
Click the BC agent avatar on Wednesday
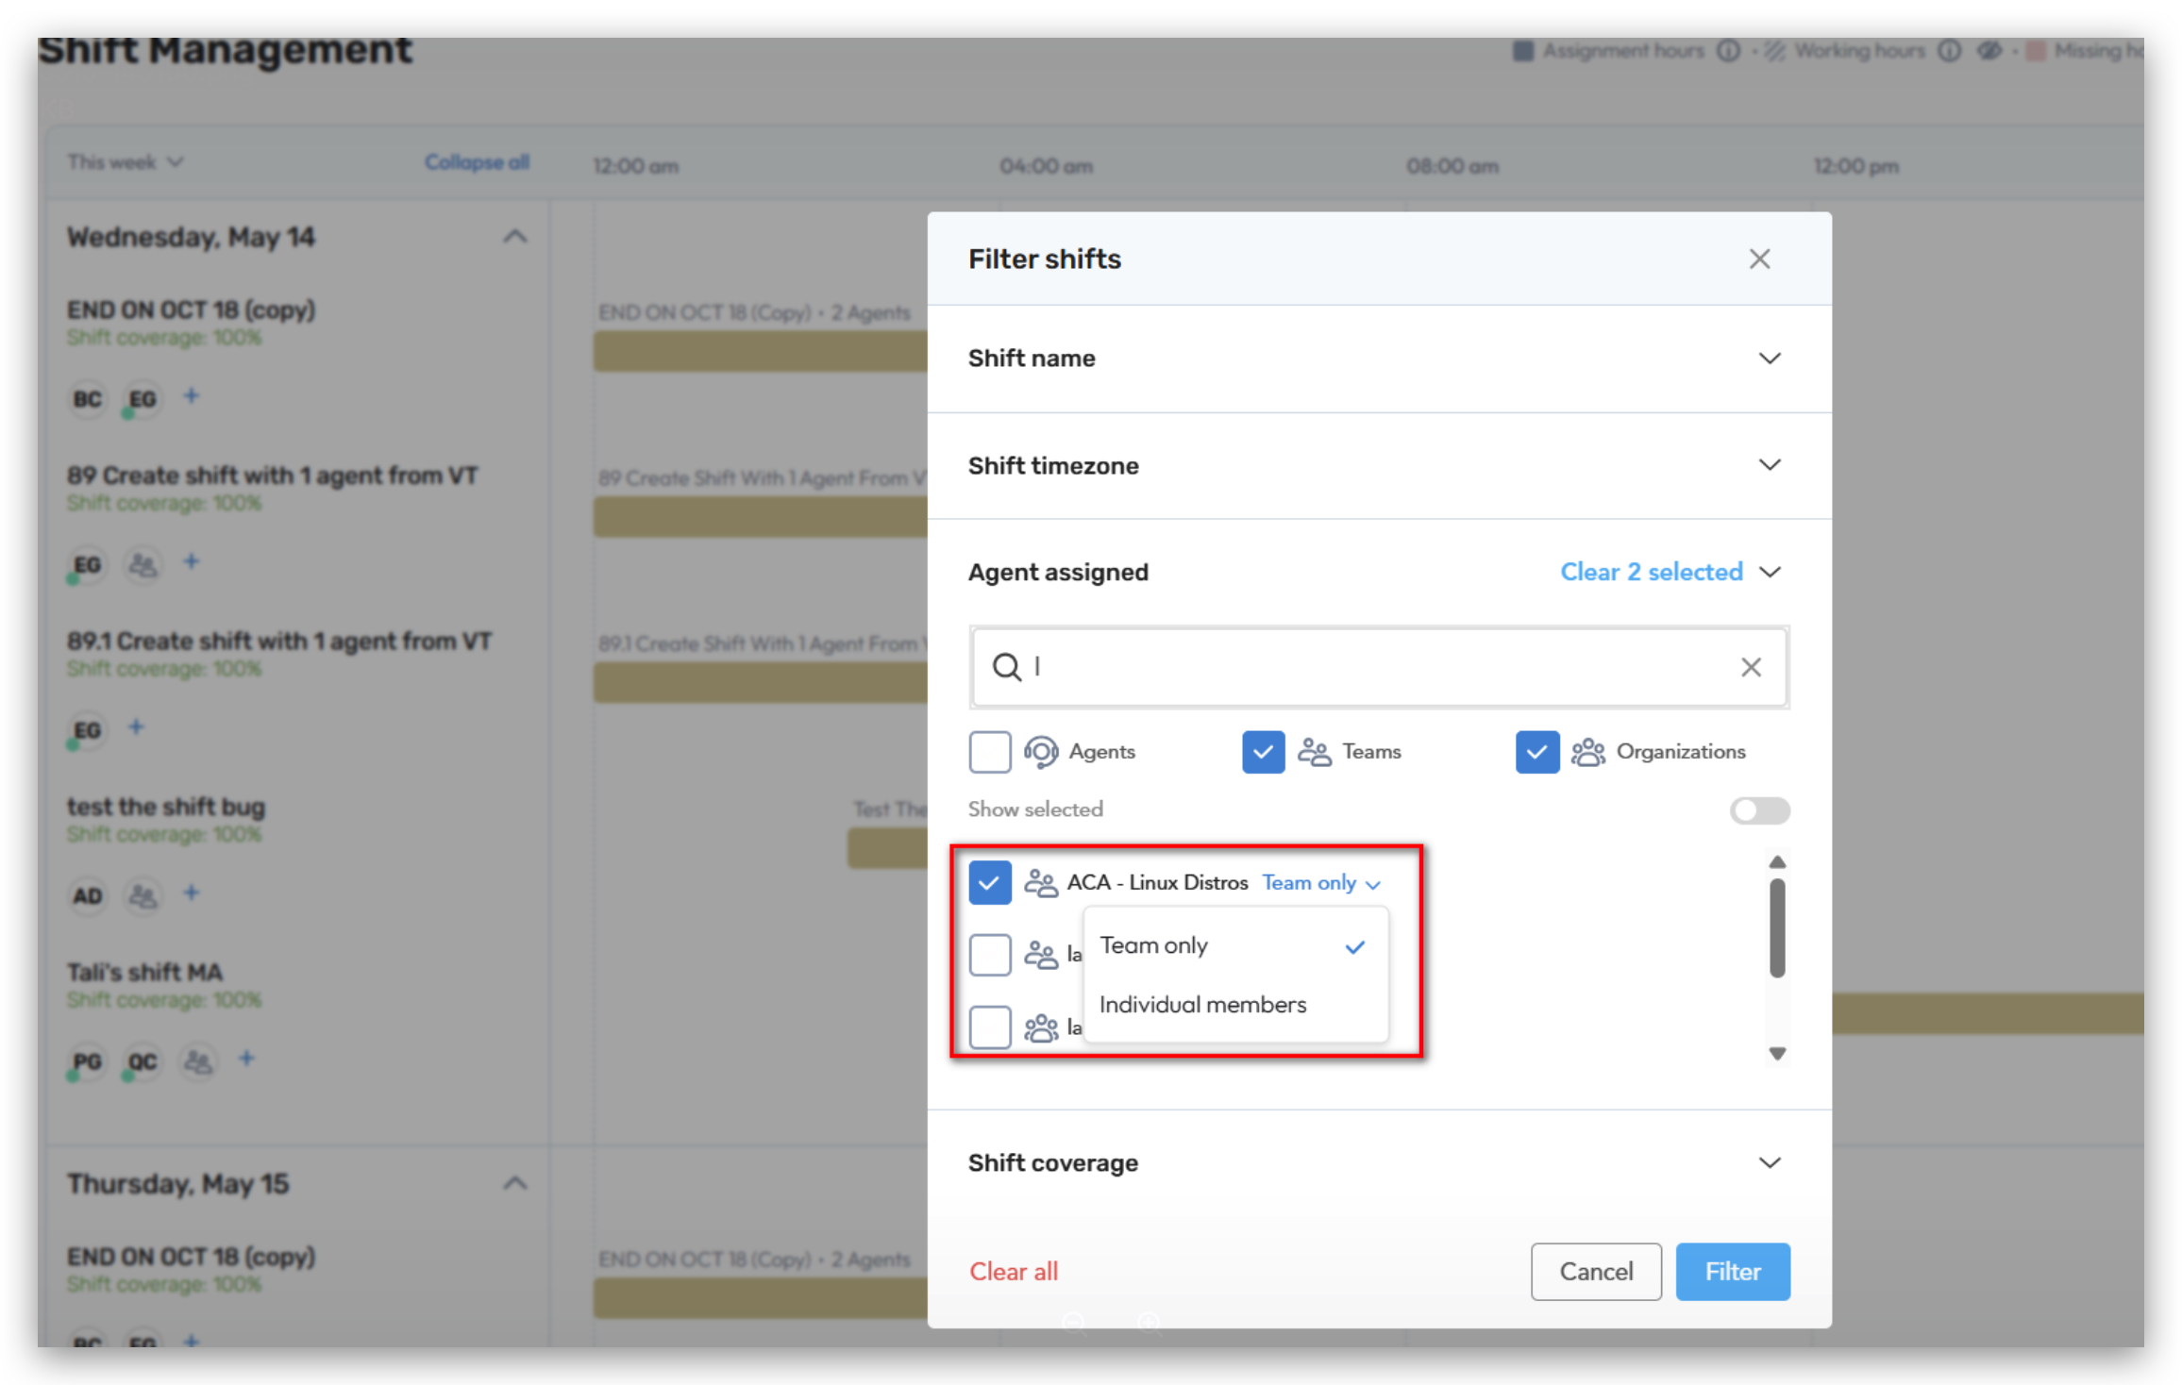click(87, 399)
